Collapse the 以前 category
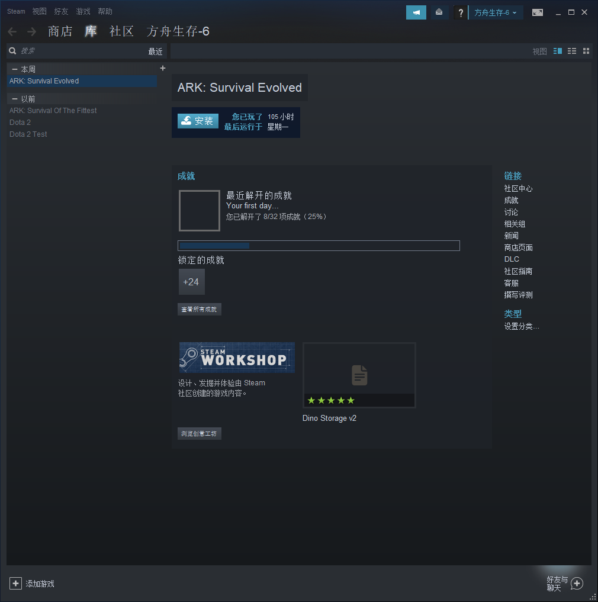The width and height of the screenshot is (598, 602). click(15, 99)
